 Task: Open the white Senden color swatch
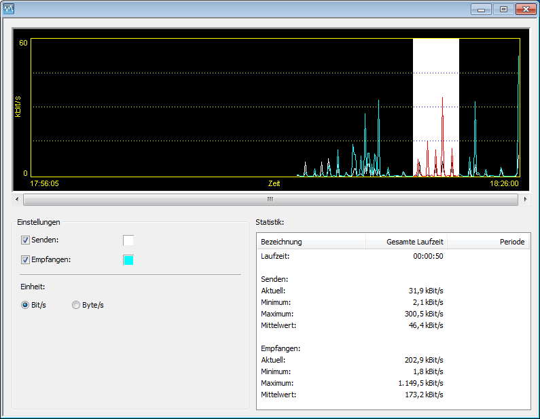(x=128, y=240)
